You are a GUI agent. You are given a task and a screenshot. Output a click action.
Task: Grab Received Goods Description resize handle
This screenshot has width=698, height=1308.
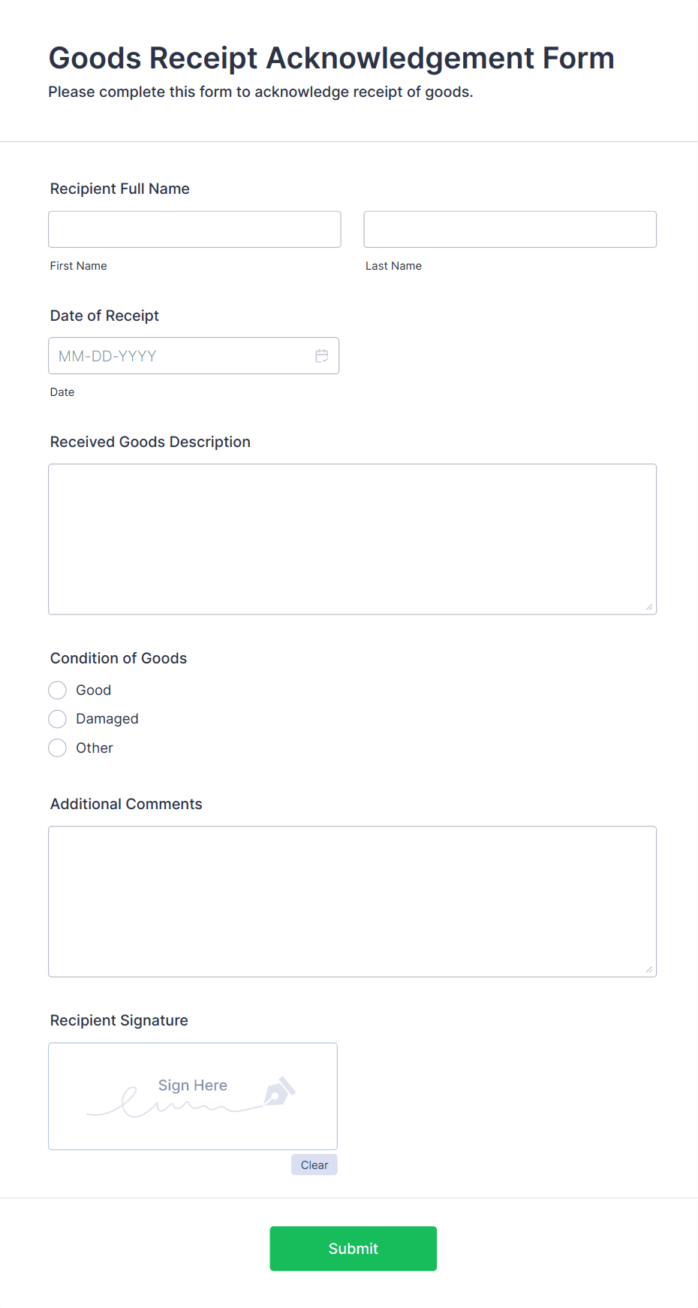(648, 607)
